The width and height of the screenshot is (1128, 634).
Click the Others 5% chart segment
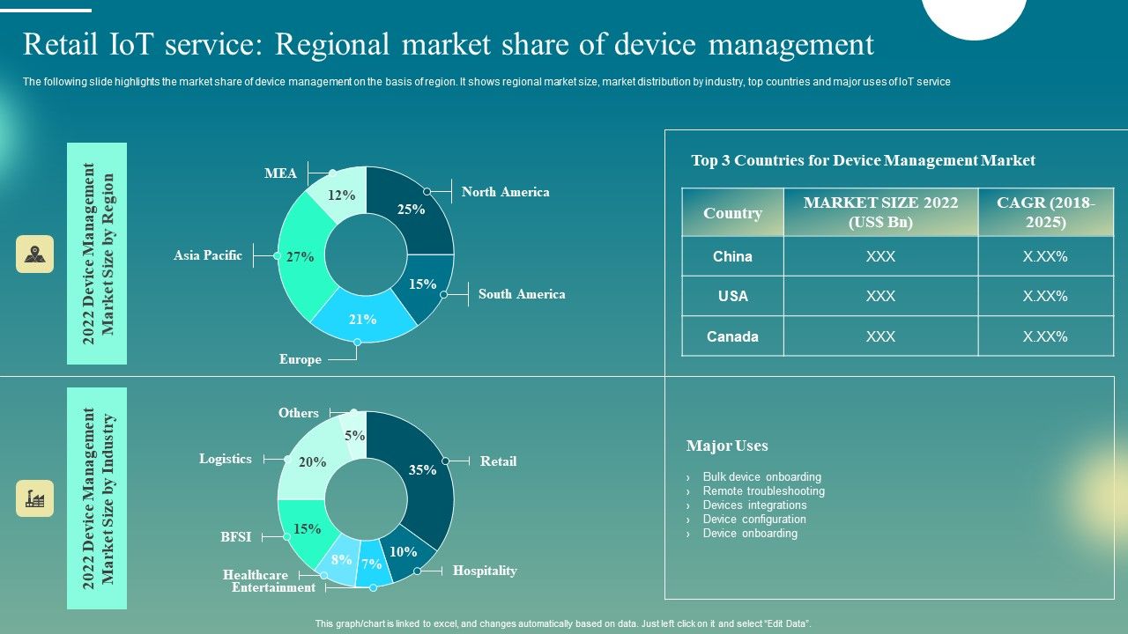pyautogui.click(x=355, y=434)
